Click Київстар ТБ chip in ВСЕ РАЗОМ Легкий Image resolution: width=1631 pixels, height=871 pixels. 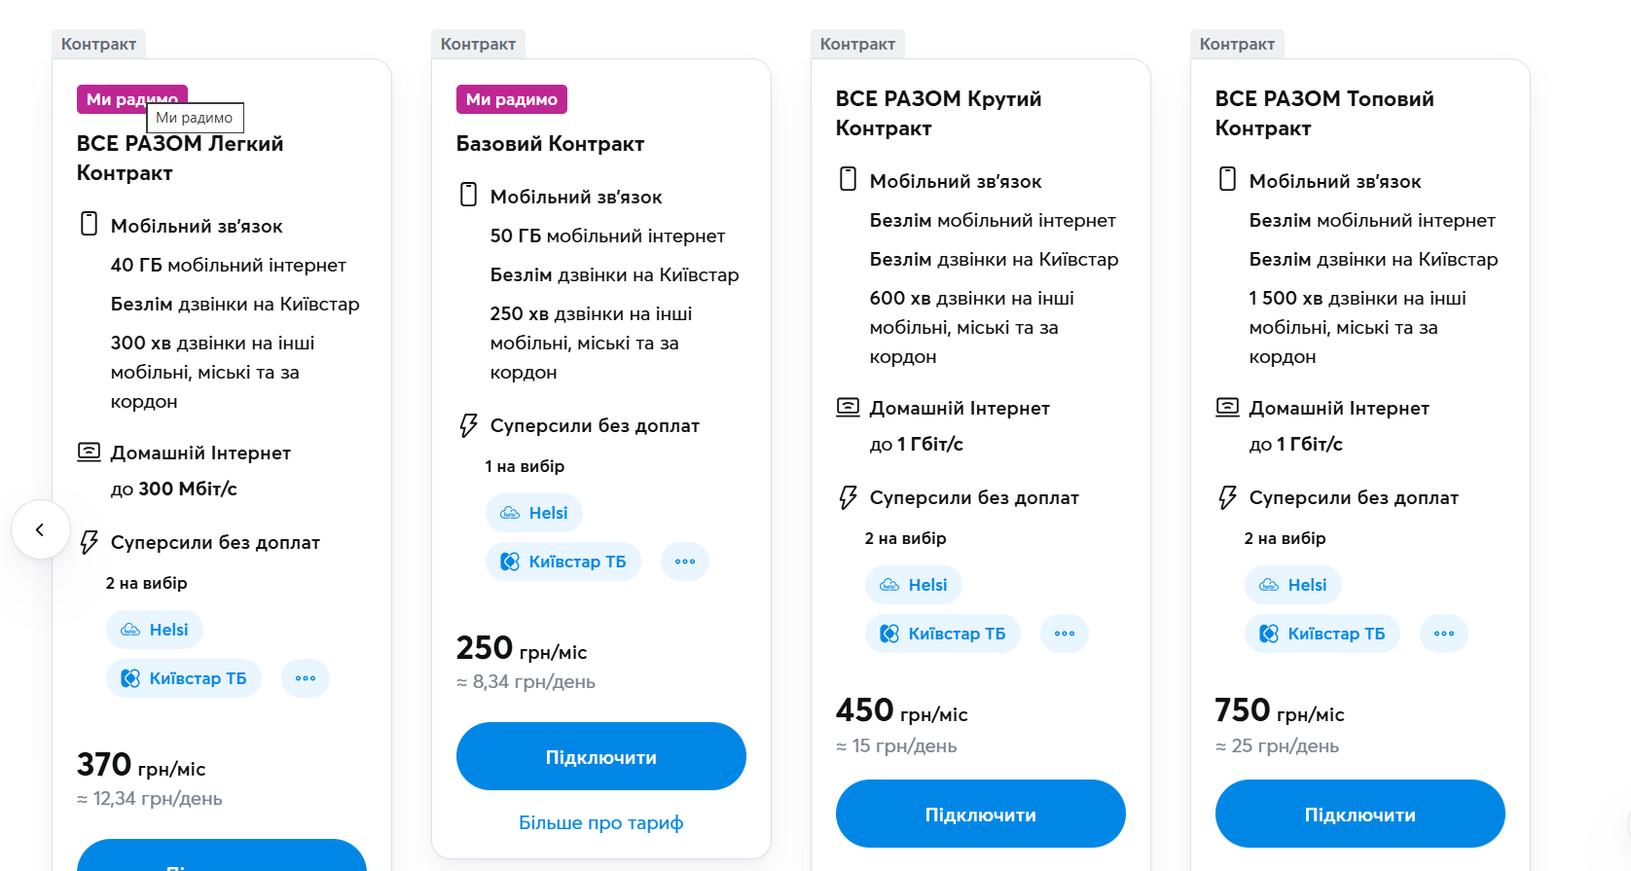[183, 678]
